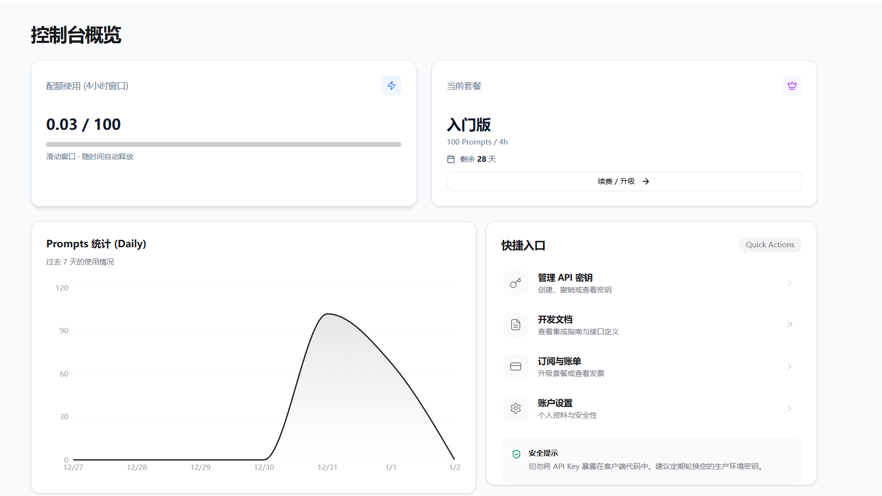
Task: Open the external link arrow for 开发文档
Action: (790, 325)
